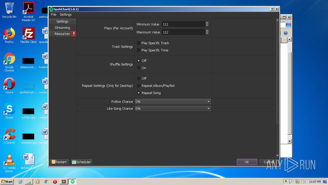
Task: Click Chrome icon in taskbar
Action: (x=46, y=182)
